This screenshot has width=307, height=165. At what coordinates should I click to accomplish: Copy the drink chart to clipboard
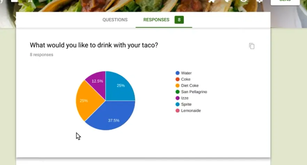pyautogui.click(x=252, y=46)
